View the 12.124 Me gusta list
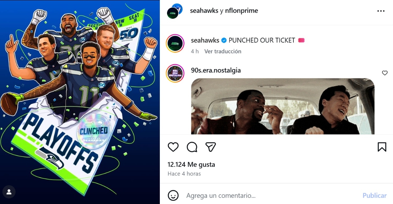This screenshot has width=393, height=204. [191, 165]
